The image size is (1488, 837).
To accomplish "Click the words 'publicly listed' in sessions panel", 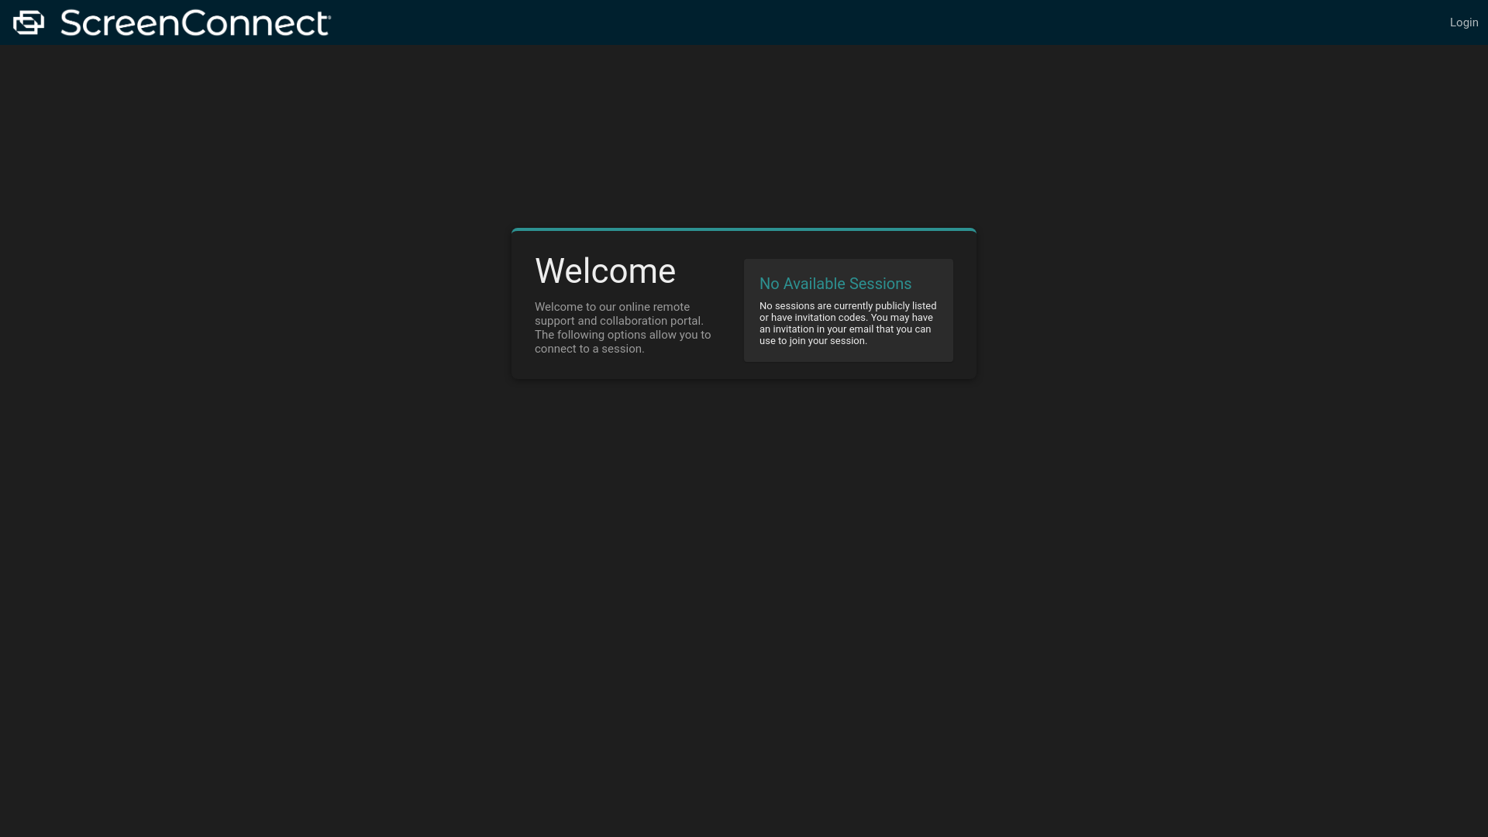I will (x=905, y=306).
